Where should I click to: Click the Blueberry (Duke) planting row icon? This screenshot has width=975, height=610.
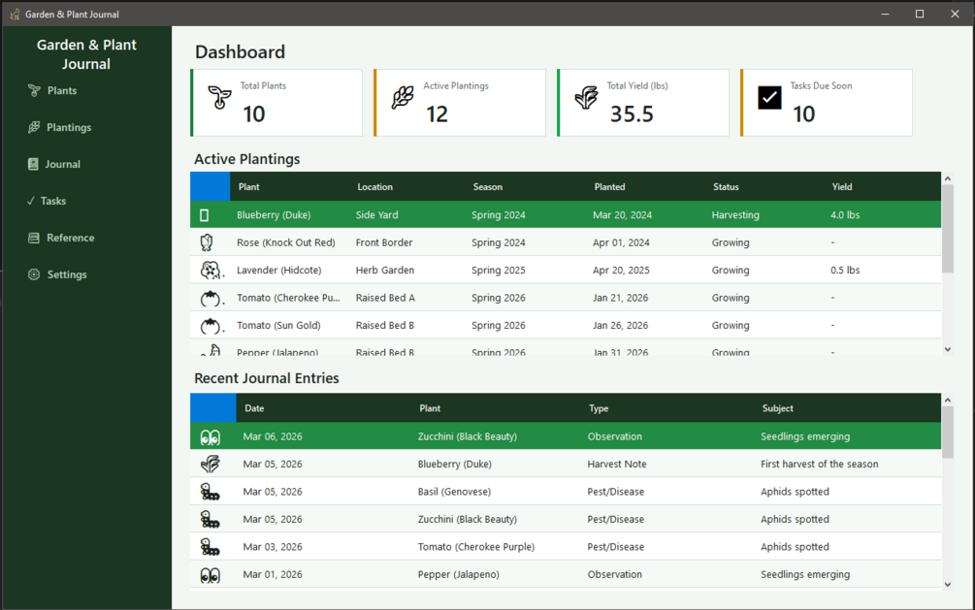[x=204, y=215]
